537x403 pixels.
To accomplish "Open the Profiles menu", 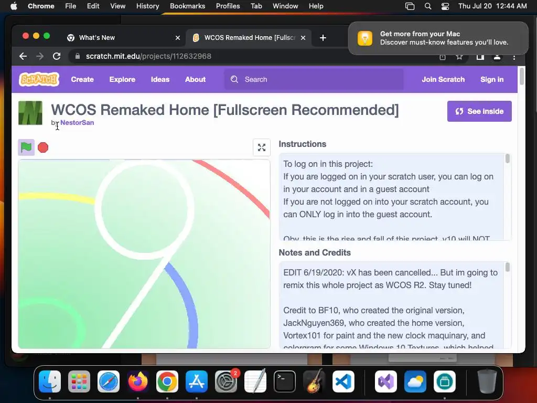I will 228,6.
